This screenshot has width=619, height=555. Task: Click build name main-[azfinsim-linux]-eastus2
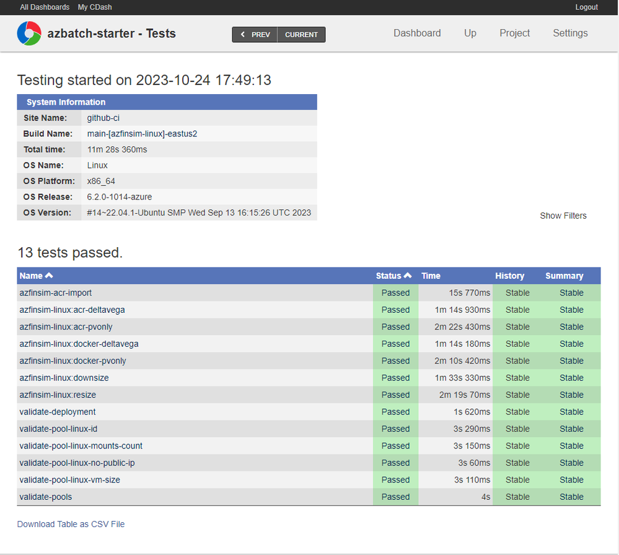[x=142, y=134]
